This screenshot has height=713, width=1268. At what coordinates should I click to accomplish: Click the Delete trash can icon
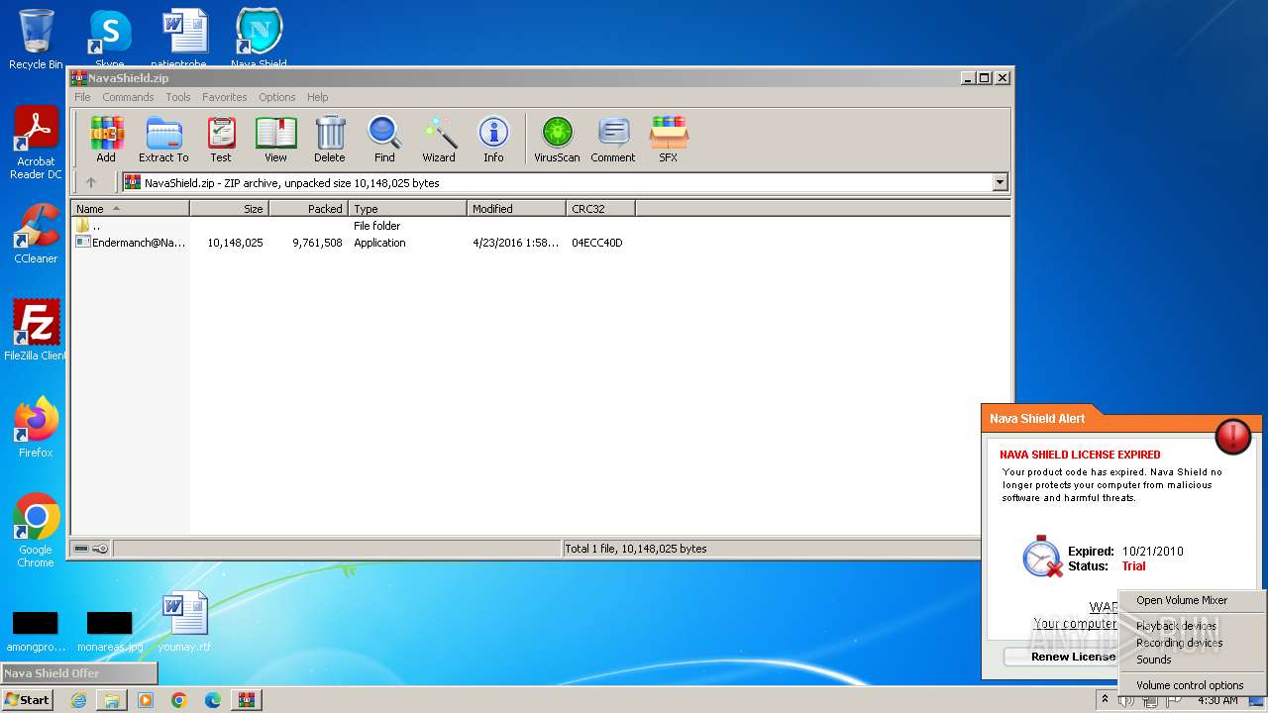tap(330, 139)
